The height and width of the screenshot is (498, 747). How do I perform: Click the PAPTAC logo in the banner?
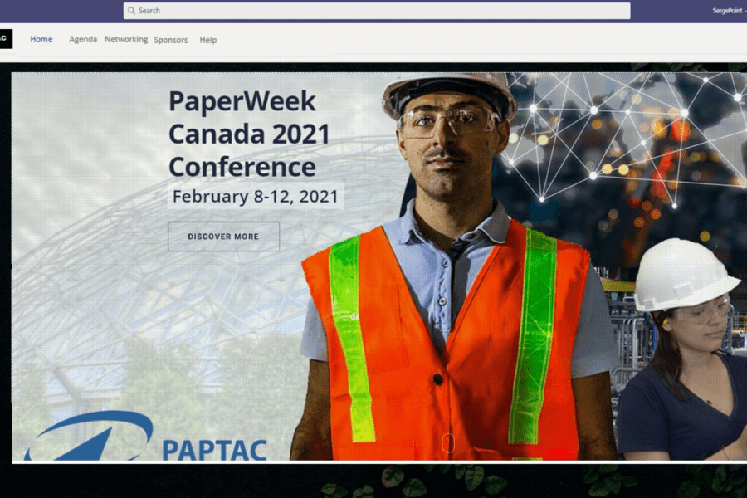145,436
